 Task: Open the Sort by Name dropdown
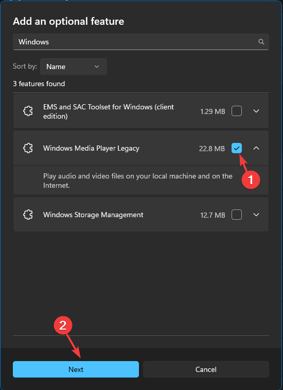pyautogui.click(x=74, y=67)
